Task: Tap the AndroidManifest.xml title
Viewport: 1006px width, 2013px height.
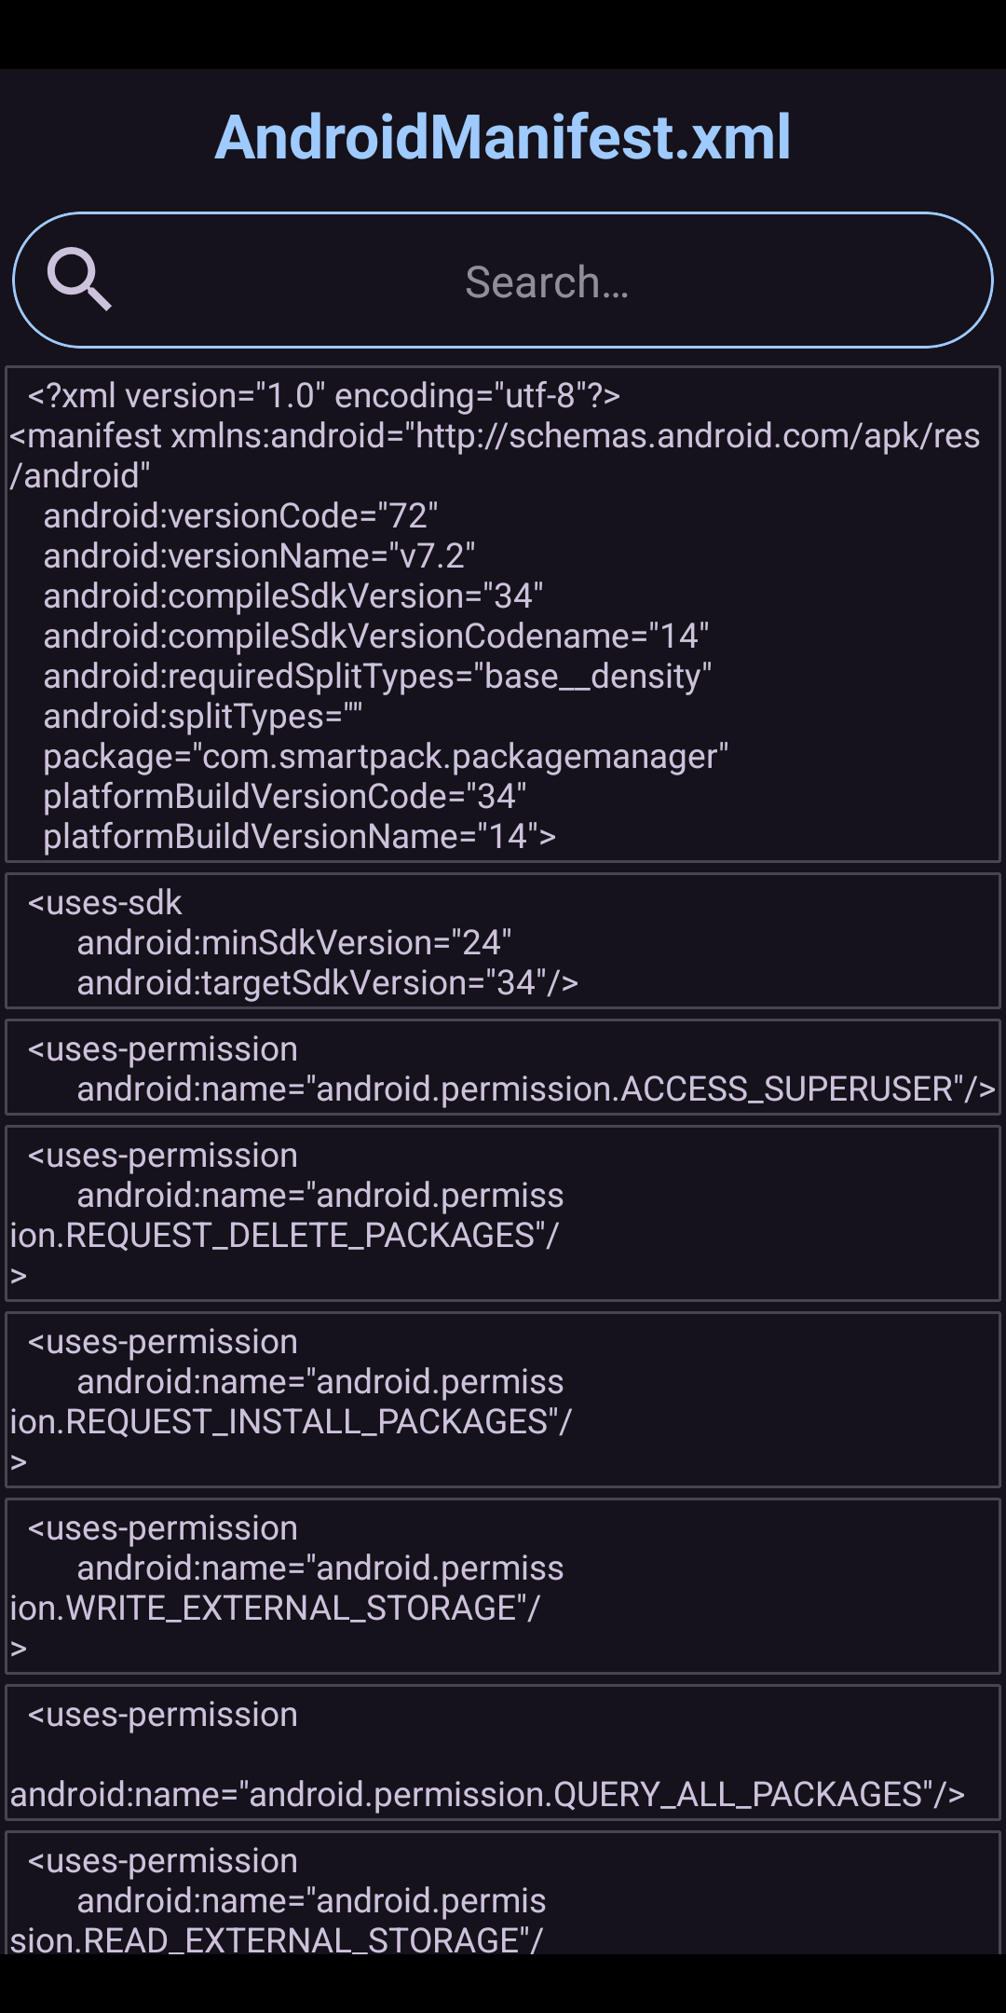Action: point(503,137)
